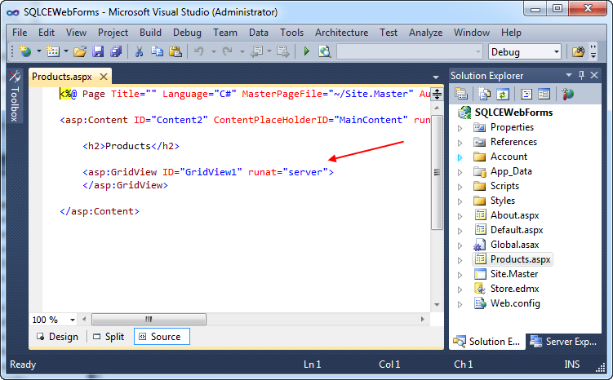Select Web.config in Solution Explorer
Image resolution: width=613 pixels, height=380 pixels.
pyautogui.click(x=515, y=303)
